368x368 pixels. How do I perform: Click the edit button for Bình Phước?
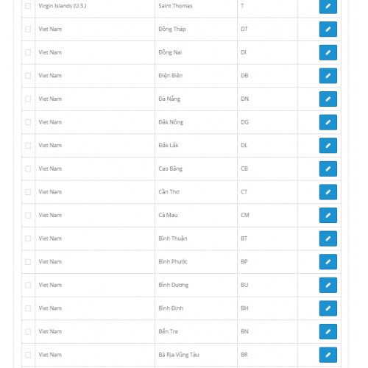[328, 262]
